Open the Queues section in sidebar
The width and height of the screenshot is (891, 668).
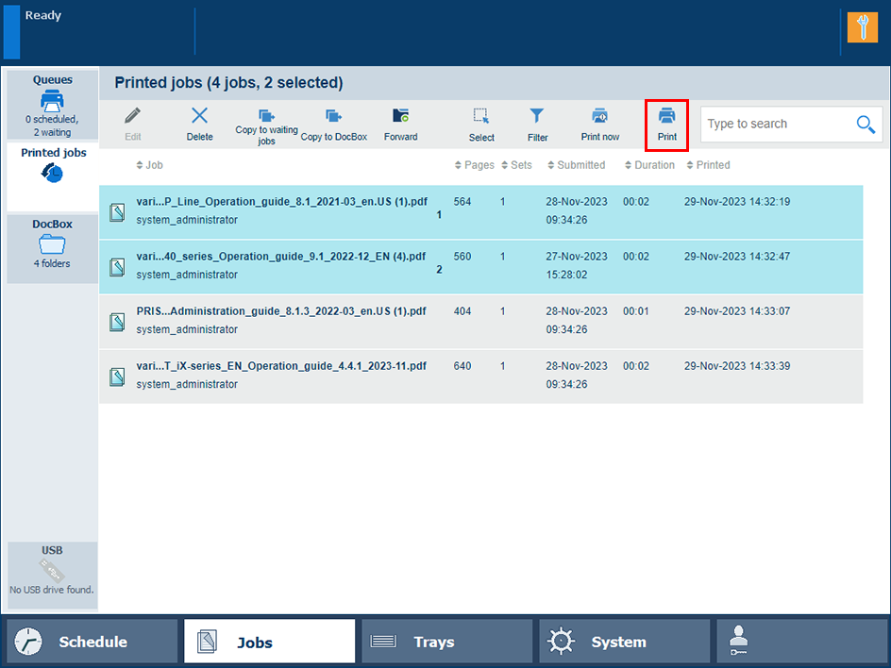point(52,105)
